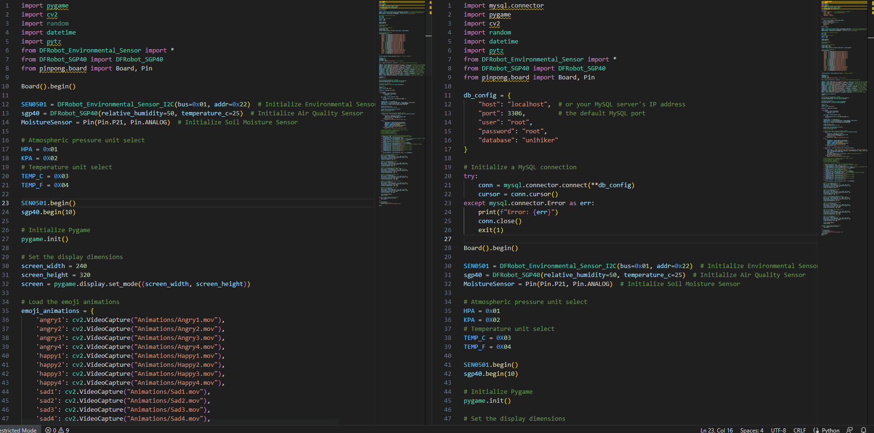Image resolution: width=874 pixels, height=433 pixels.
Task: Click SEN0501.begin() line in left editor
Action: click(48, 203)
